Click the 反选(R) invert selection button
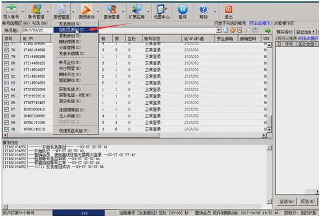320x217 pixels. point(307,202)
